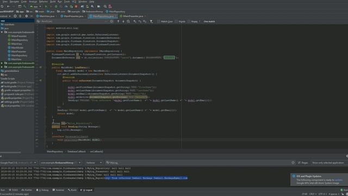Image resolution: width=348 pixels, height=196 pixels.
Task: Click the red Stop button in toolbar
Action: (x=76, y=7)
